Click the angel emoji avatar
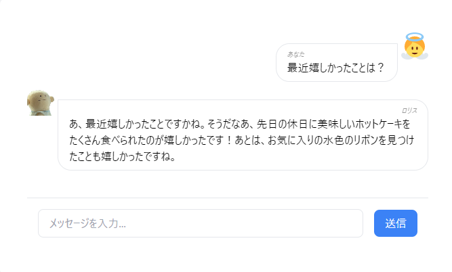 (414, 47)
